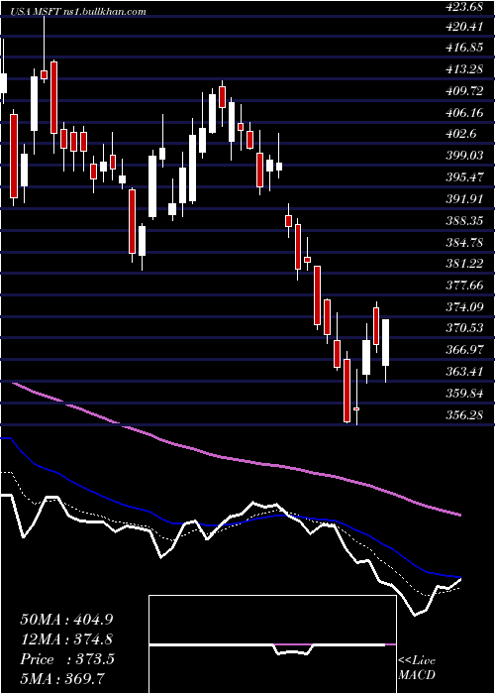
Task: Click the 423.68 price axis label
Action: [464, 6]
